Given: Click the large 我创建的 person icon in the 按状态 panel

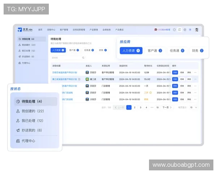Looking at the screenshot, I should pos(18,111).
